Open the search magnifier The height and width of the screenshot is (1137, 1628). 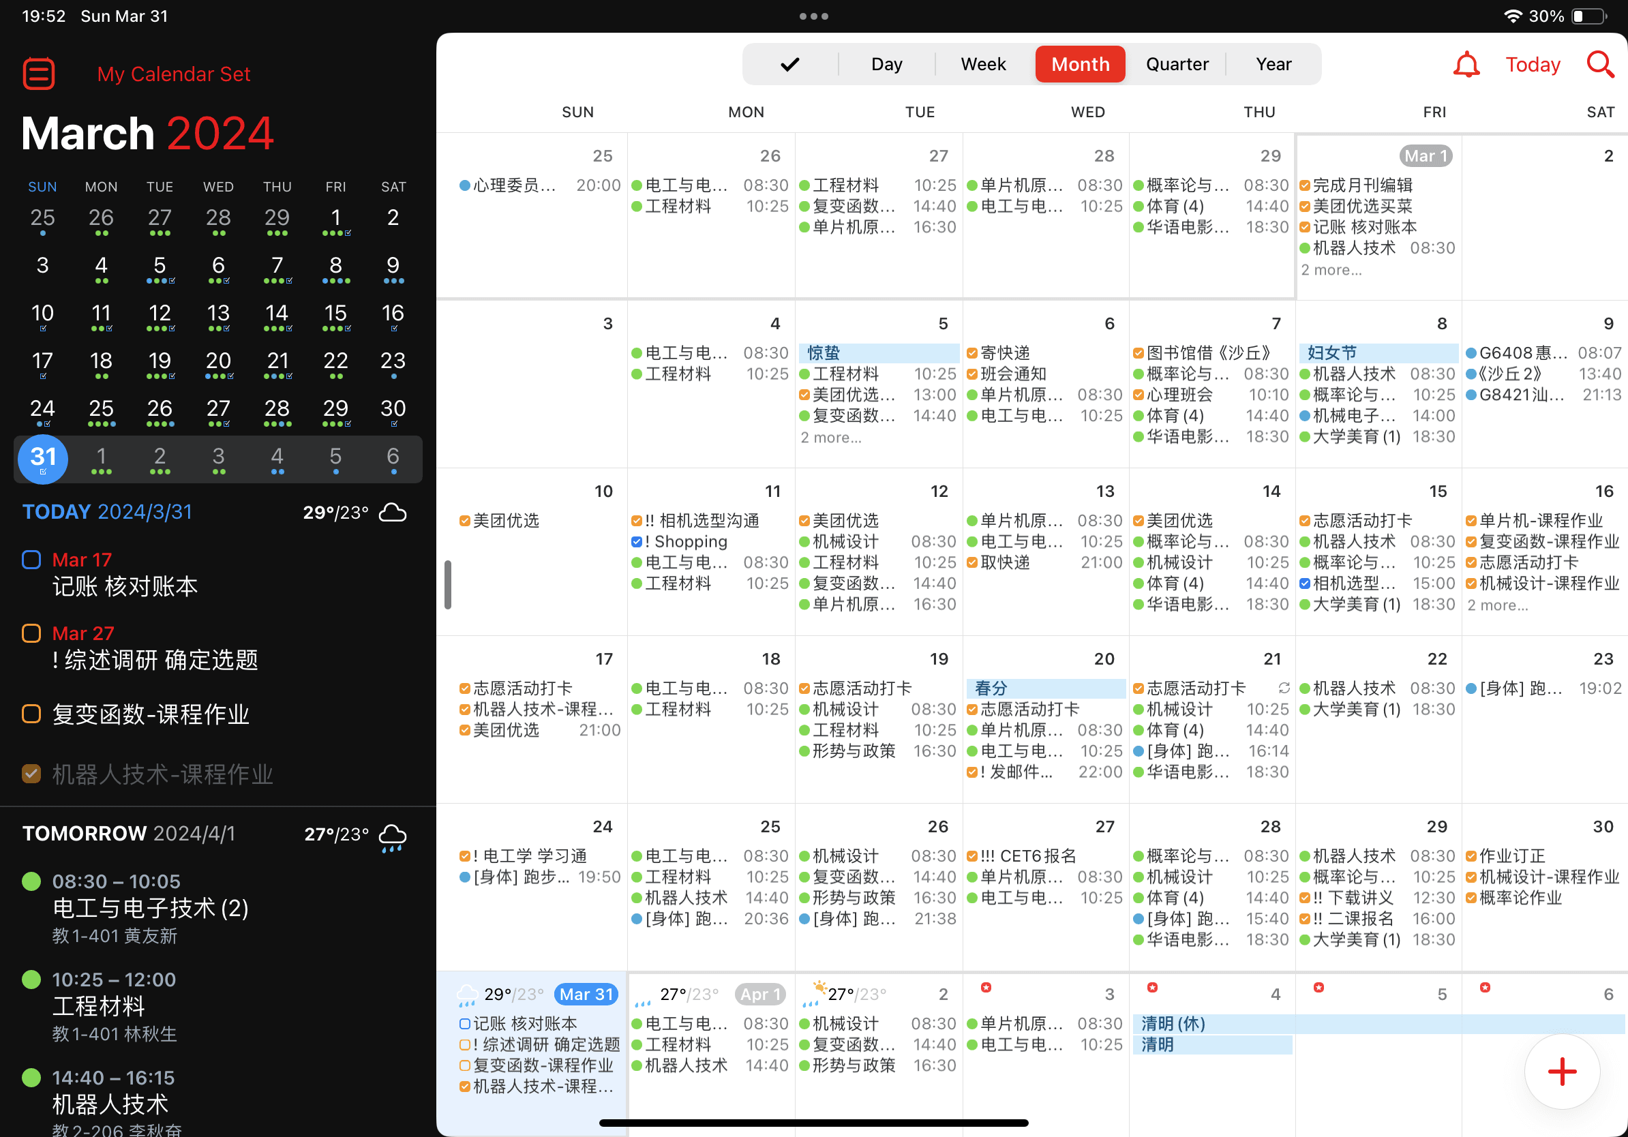tap(1600, 65)
